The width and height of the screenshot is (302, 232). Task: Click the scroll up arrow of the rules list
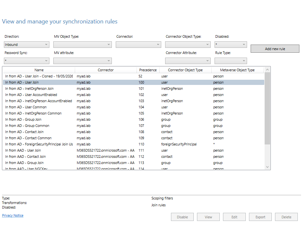click(267, 70)
